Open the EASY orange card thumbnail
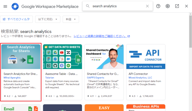 tap(104, 108)
